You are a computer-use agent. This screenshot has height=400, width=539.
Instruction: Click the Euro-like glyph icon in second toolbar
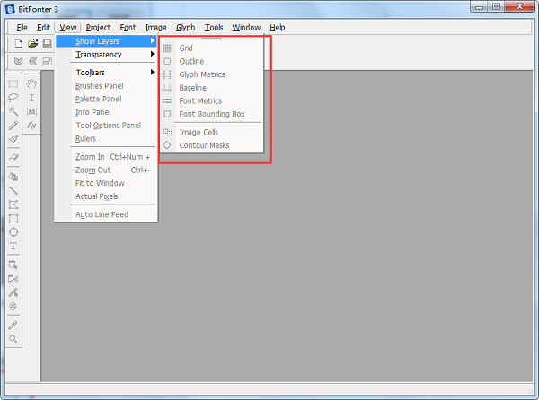point(32,61)
